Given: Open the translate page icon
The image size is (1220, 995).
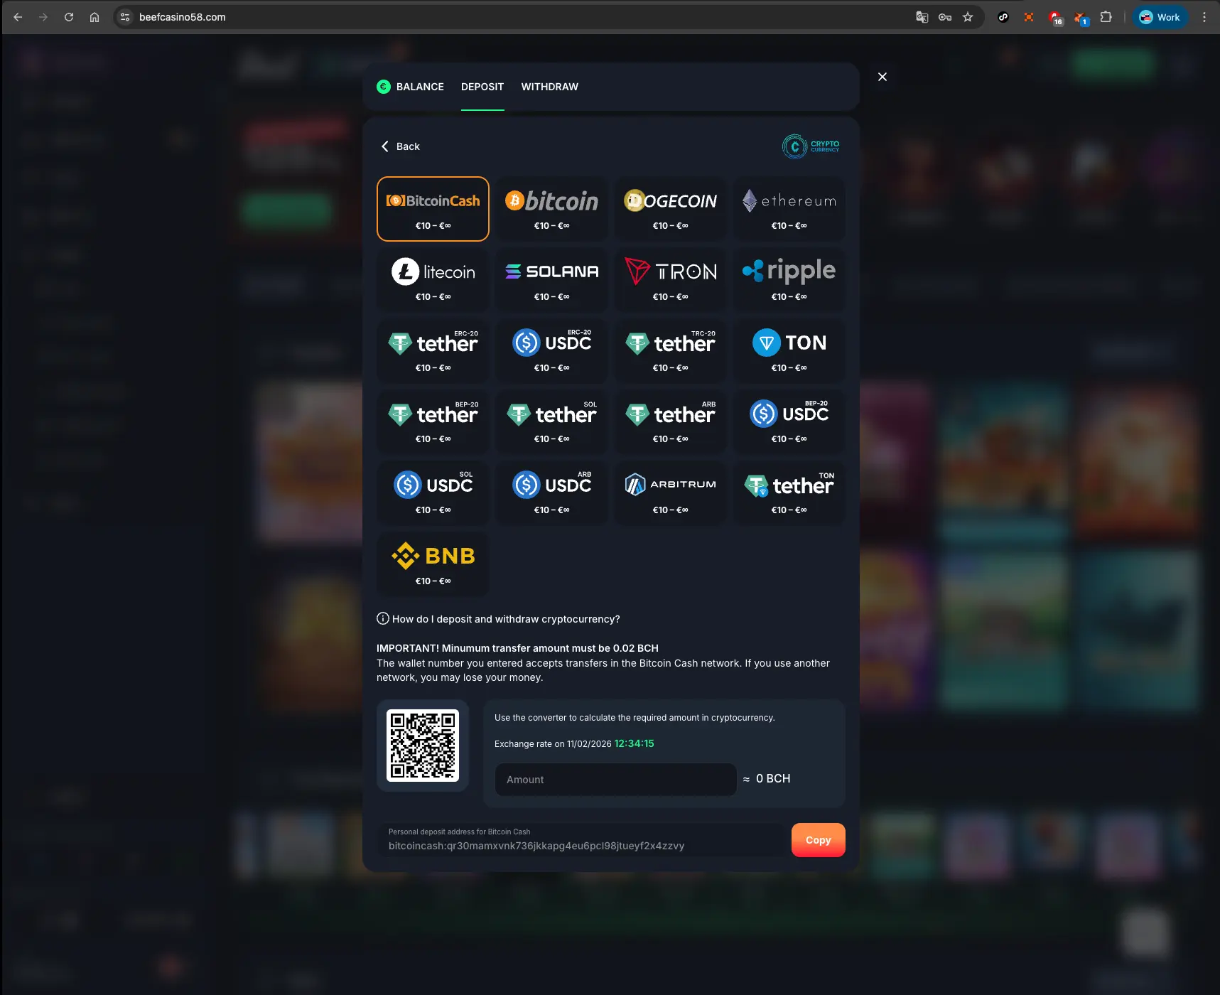Looking at the screenshot, I should [922, 17].
